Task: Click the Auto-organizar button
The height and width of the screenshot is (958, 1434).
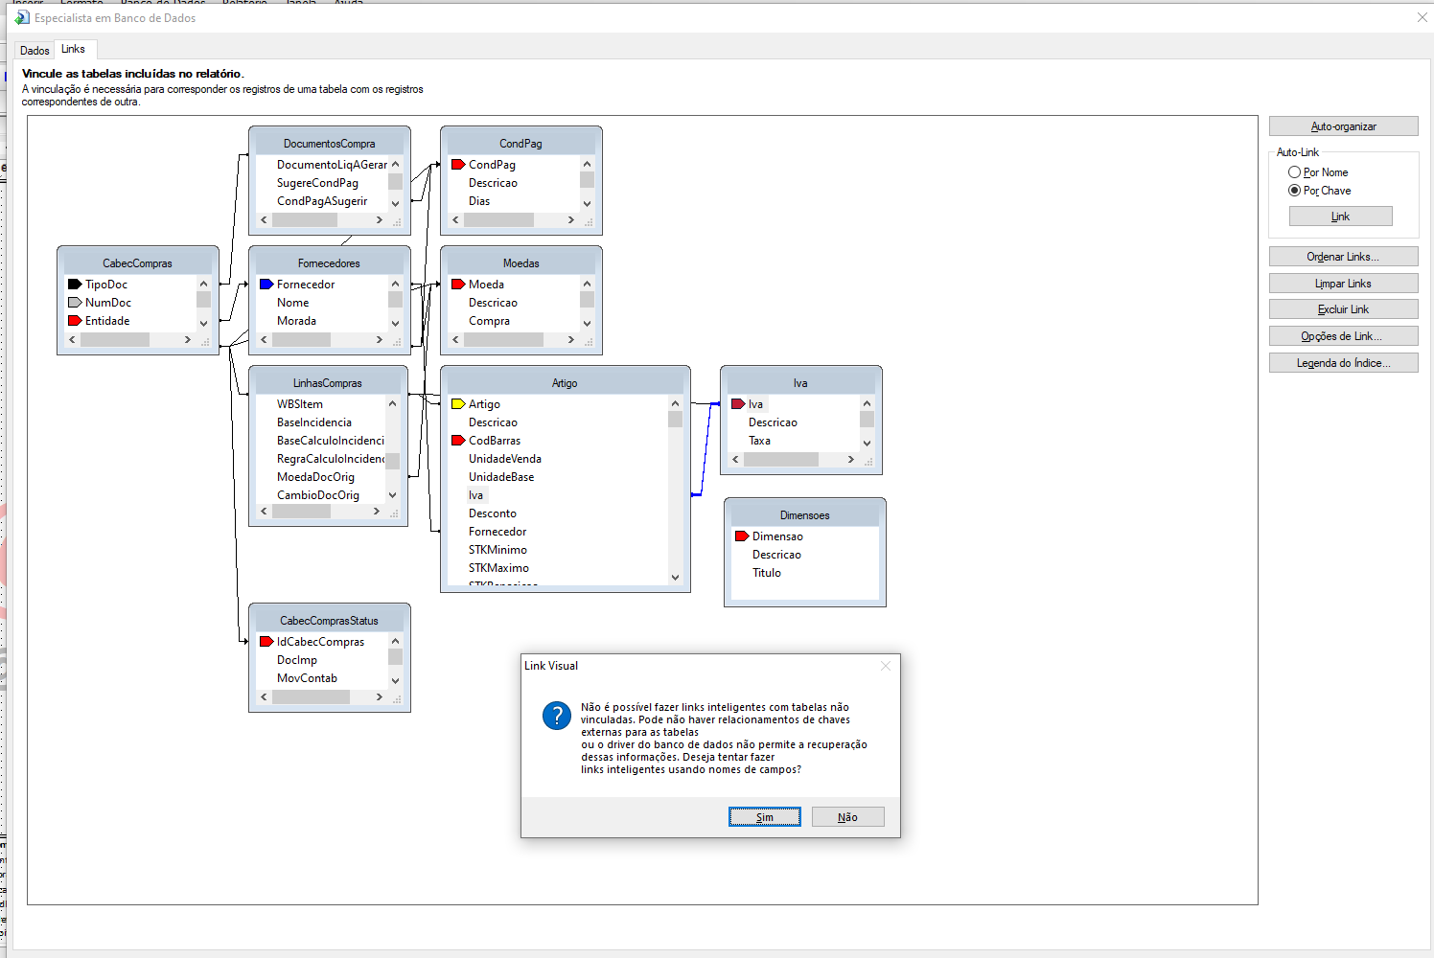Action: pyautogui.click(x=1343, y=126)
